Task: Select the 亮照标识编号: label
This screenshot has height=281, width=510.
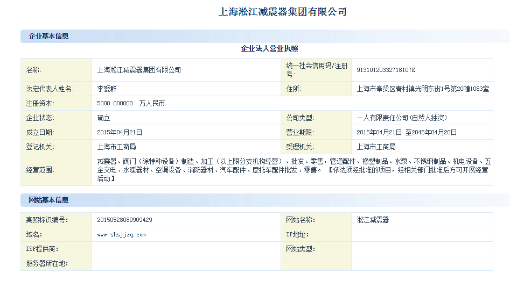Action: click(x=47, y=220)
